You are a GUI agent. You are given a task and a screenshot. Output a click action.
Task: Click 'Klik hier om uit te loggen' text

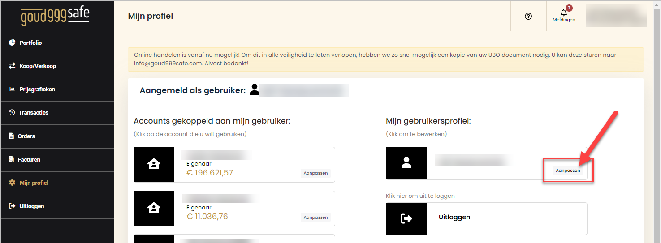(x=420, y=196)
